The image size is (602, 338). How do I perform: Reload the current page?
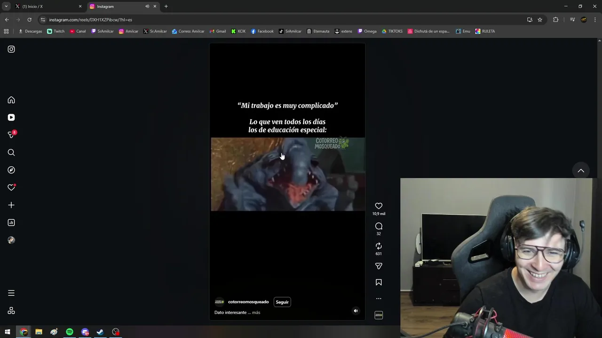pos(29,20)
